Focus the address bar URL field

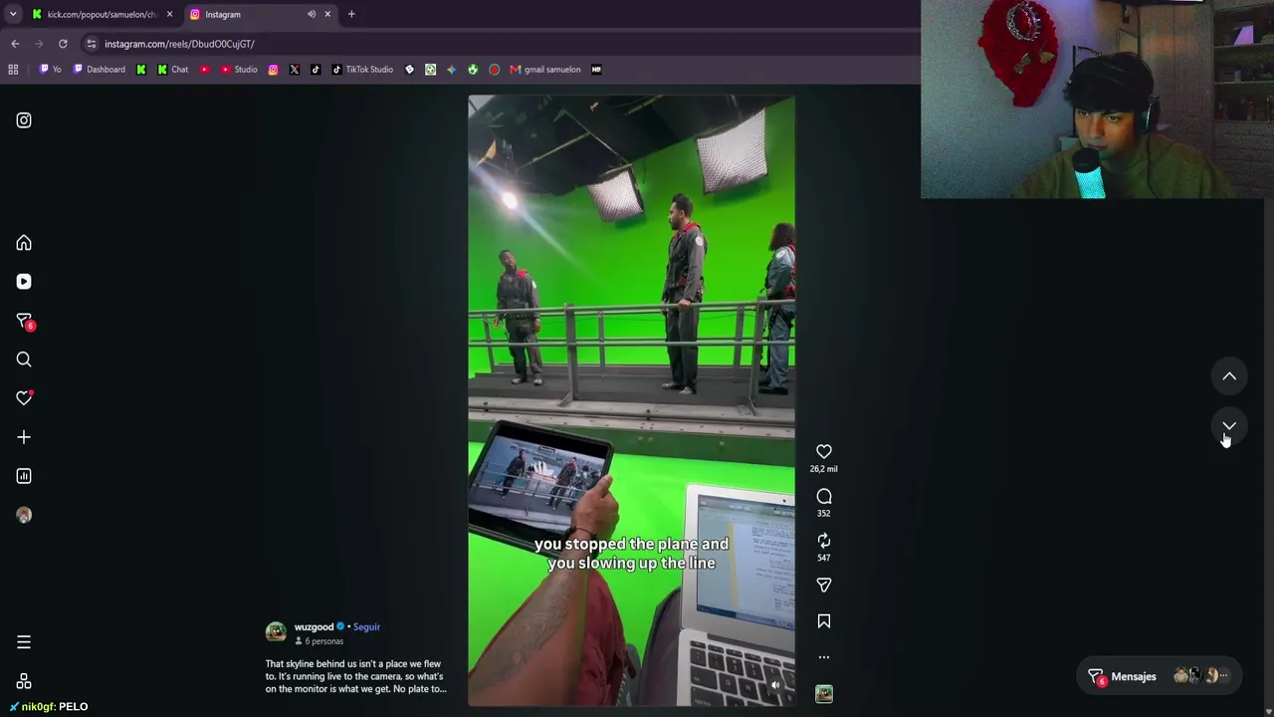[498, 44]
